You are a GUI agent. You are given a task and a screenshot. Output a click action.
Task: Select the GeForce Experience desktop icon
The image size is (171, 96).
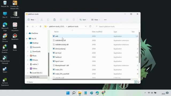coord(5,82)
